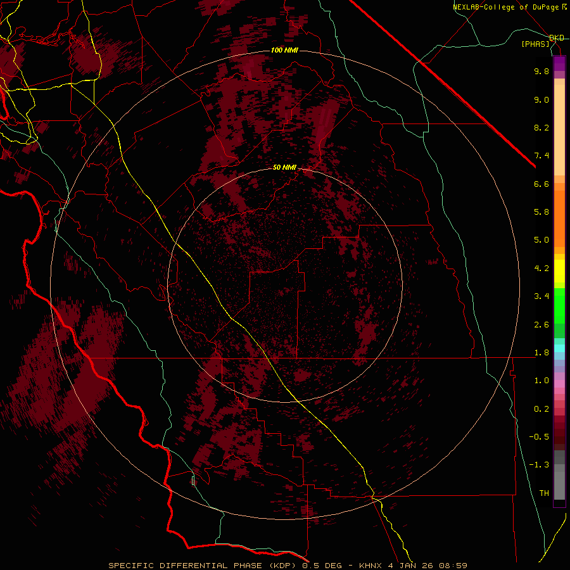Click the 0.2 scale value
This screenshot has width=570, height=570.
point(541,409)
